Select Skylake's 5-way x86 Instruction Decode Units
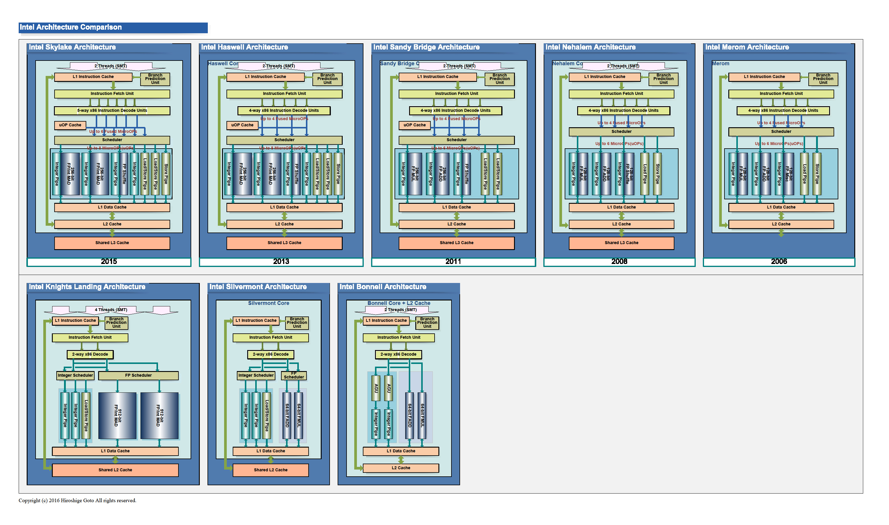 112,111
